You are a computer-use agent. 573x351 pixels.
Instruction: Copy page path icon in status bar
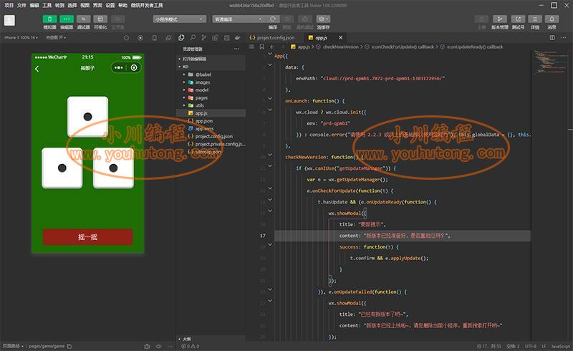69,346
